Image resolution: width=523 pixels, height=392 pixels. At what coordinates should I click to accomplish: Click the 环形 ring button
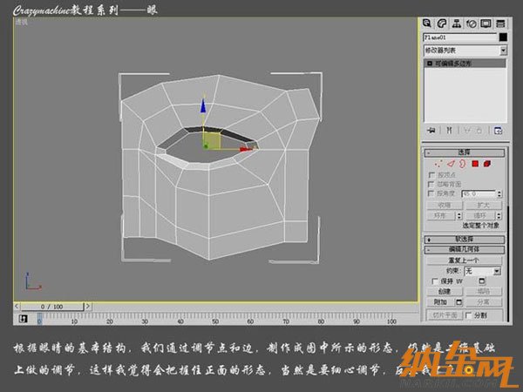click(x=440, y=216)
